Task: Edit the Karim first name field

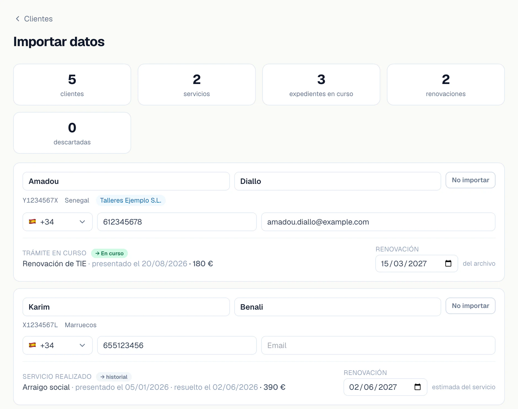Action: click(126, 307)
